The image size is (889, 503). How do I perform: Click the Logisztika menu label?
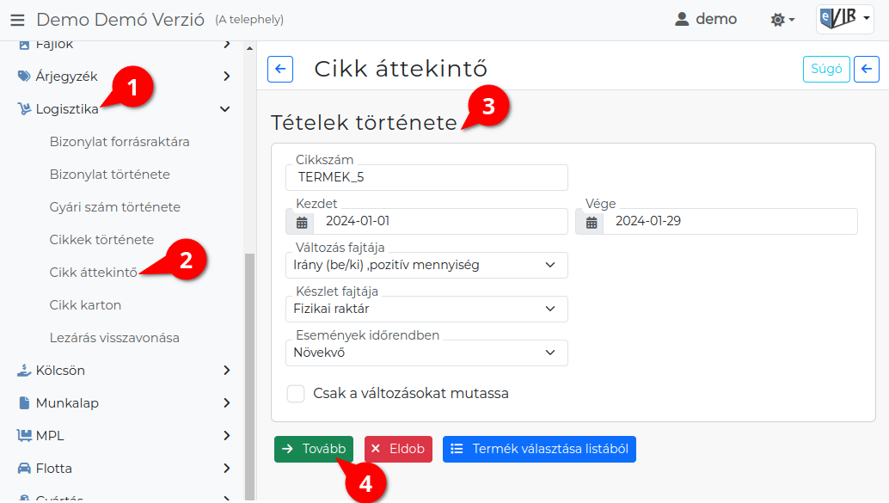tap(67, 109)
